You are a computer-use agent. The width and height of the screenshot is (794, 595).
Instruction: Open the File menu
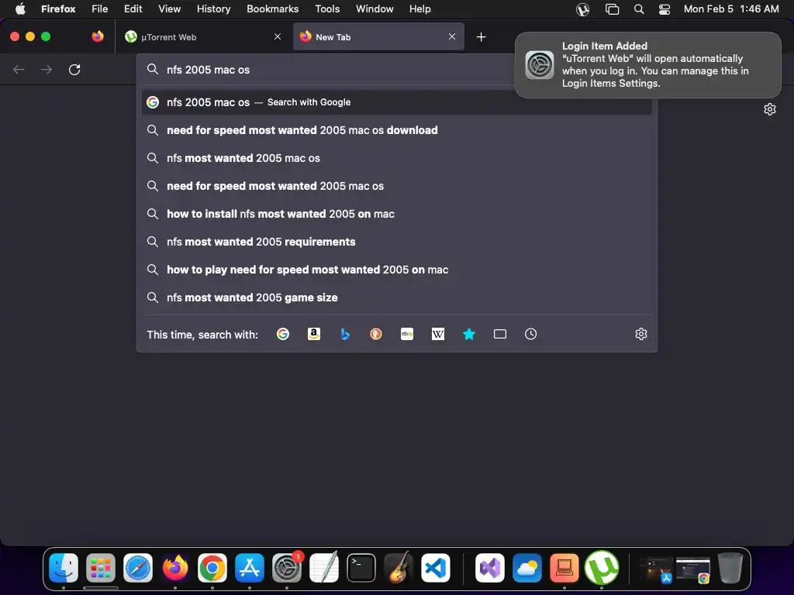(100, 9)
